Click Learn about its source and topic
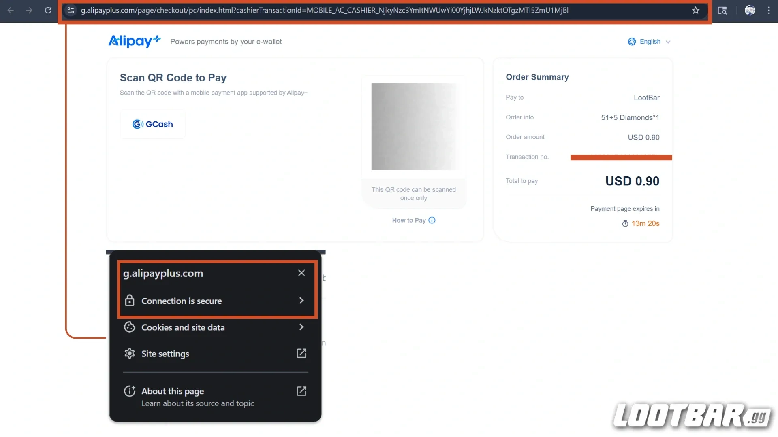 [x=198, y=403]
